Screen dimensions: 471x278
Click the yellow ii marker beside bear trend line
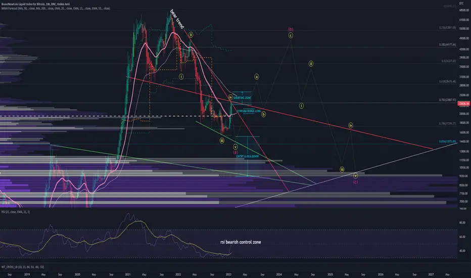(x=191, y=35)
